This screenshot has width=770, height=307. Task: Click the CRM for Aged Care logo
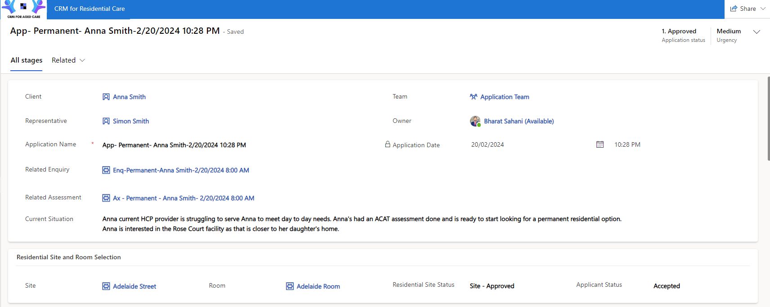24,9
